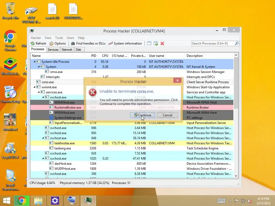Focus the Search Processes input field
The image size is (275, 206).
pyautogui.click(x=213, y=43)
